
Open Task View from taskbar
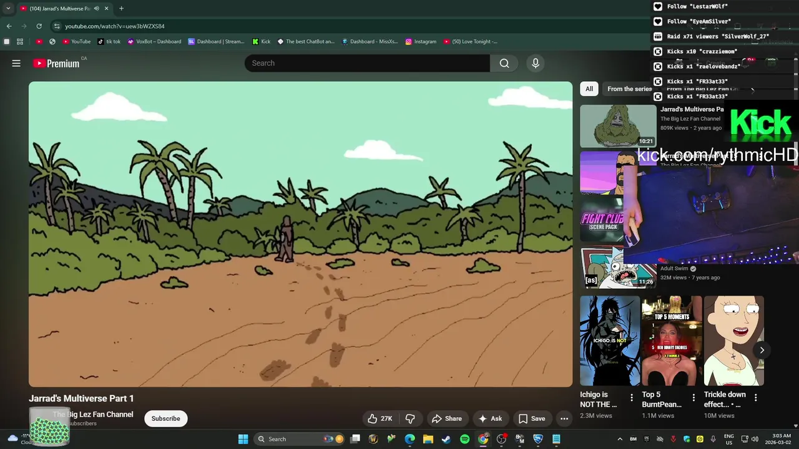[355, 439]
